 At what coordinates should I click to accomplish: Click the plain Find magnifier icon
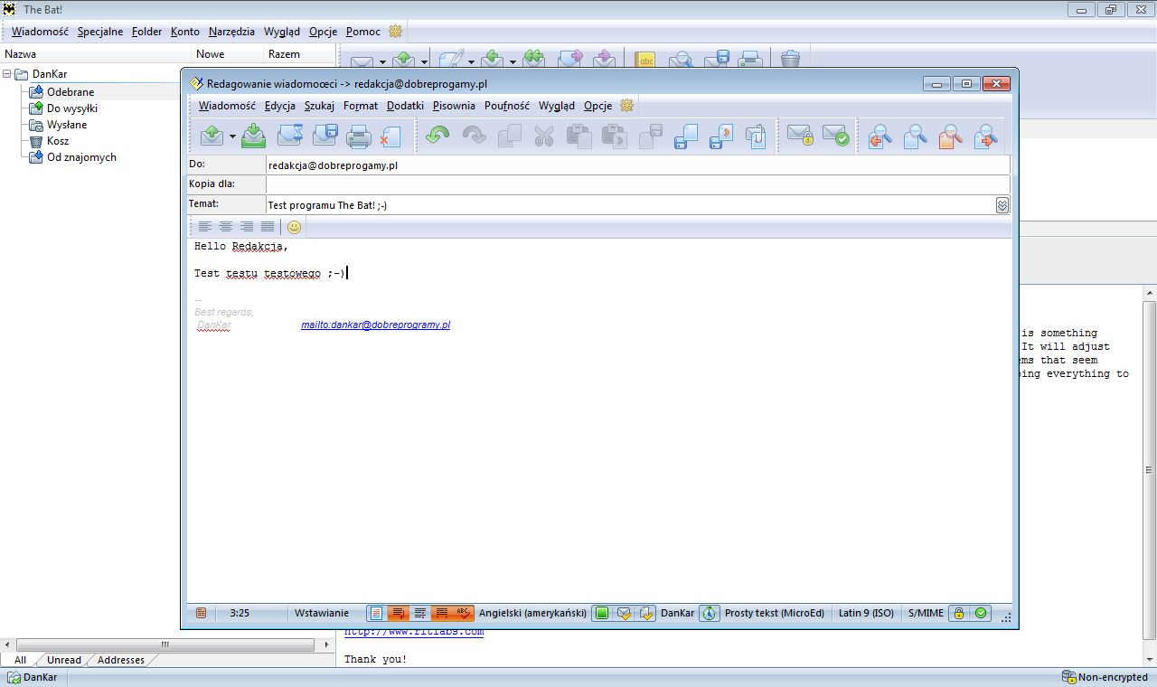915,136
